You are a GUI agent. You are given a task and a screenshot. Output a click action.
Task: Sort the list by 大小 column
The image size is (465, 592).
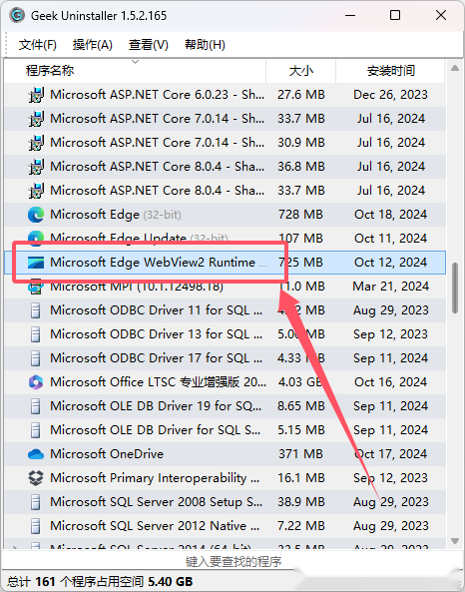coord(300,71)
